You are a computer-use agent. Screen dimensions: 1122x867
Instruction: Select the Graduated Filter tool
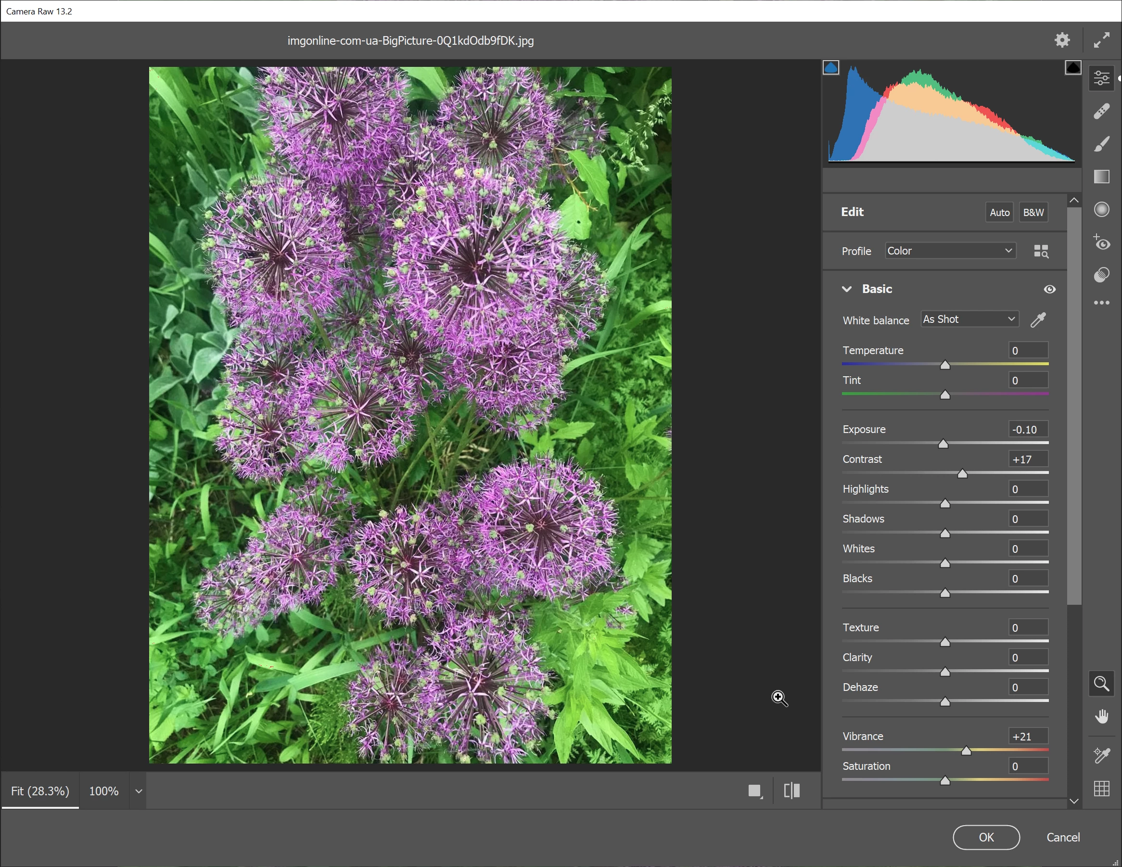pos(1101,177)
